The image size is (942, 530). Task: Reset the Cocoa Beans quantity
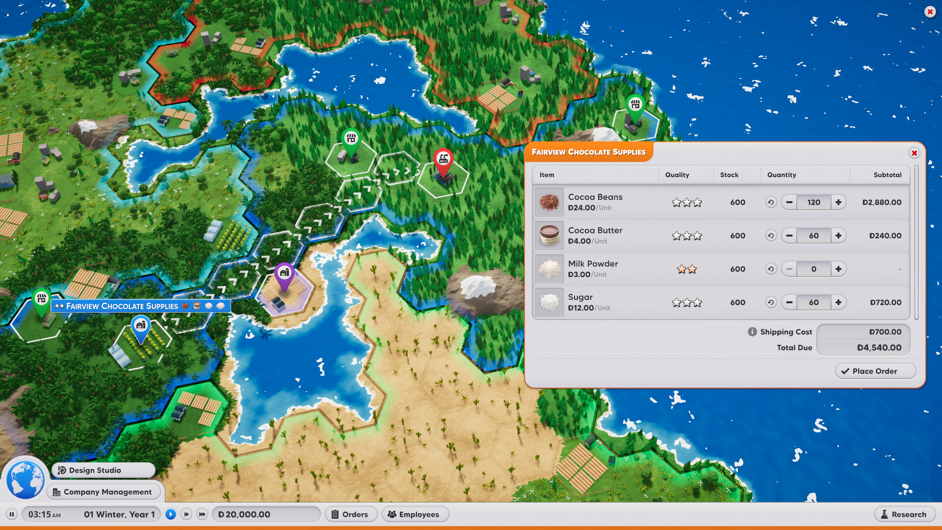(771, 202)
